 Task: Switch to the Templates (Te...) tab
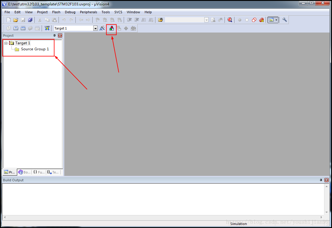pos(53,172)
